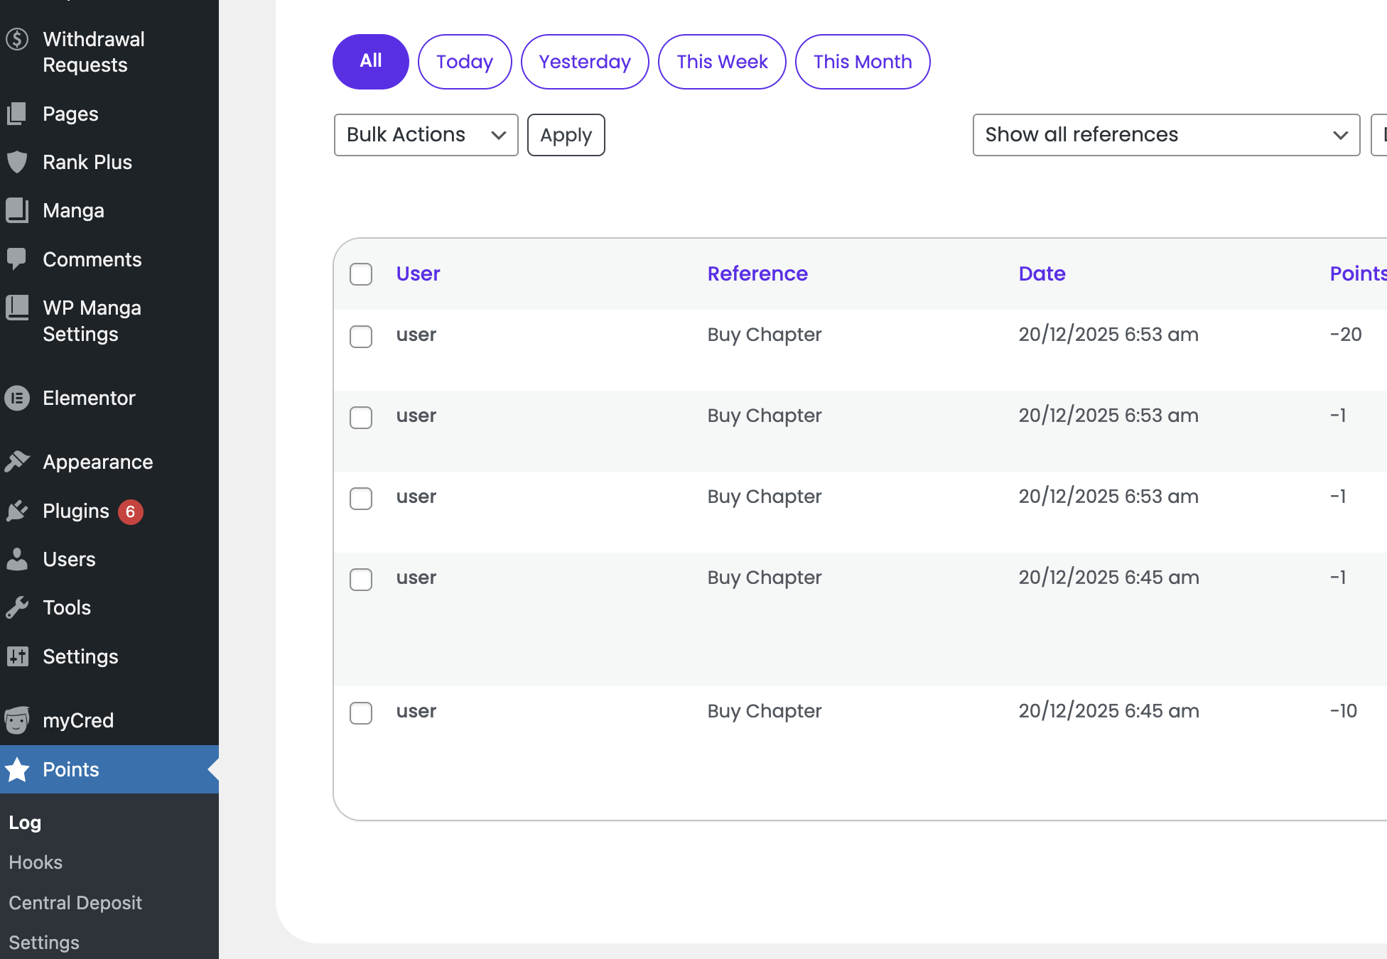Click the Appearance paintbrush icon
The height and width of the screenshot is (959, 1387).
tap(17, 462)
